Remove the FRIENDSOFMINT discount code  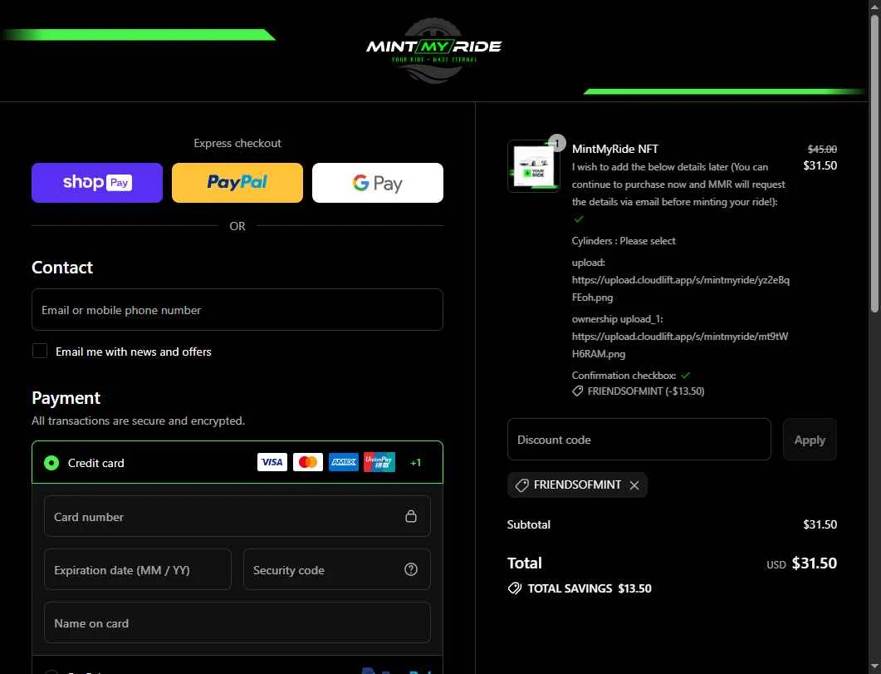click(x=634, y=485)
